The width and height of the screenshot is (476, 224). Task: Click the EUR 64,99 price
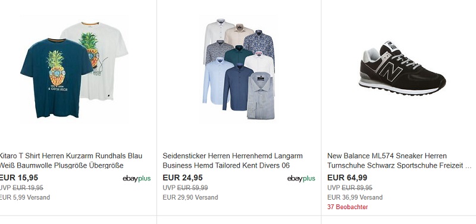pos(347,178)
